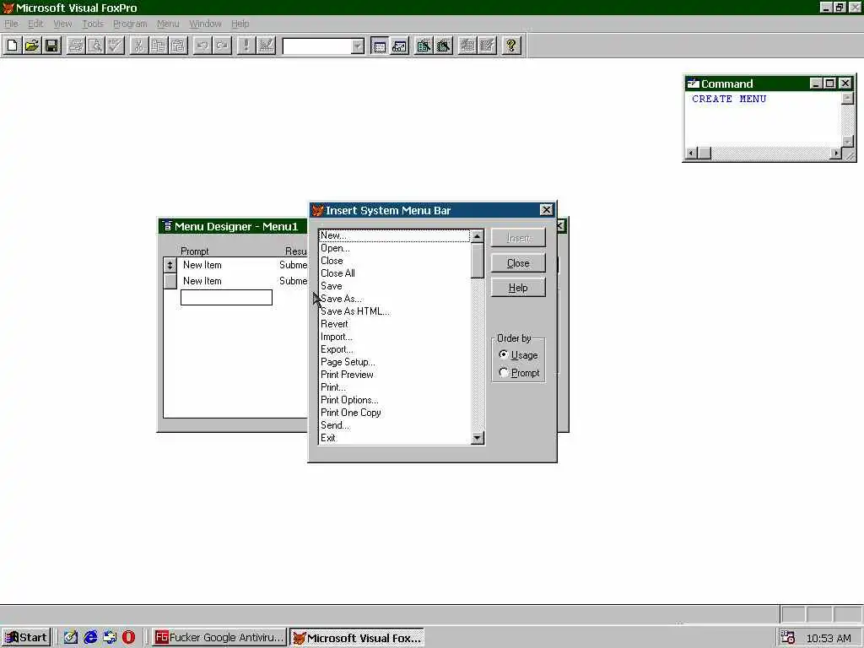
Task: Click the list's scroll down arrow
Action: click(x=478, y=438)
